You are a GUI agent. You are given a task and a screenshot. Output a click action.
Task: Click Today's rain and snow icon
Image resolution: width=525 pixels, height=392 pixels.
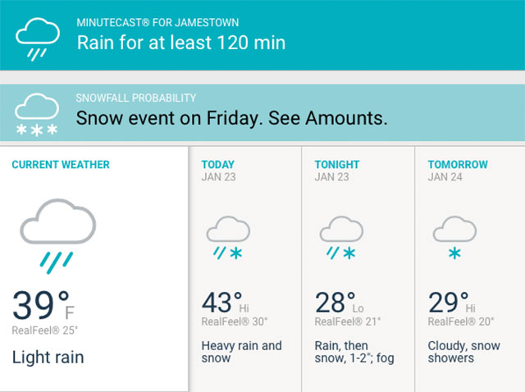pos(228,238)
